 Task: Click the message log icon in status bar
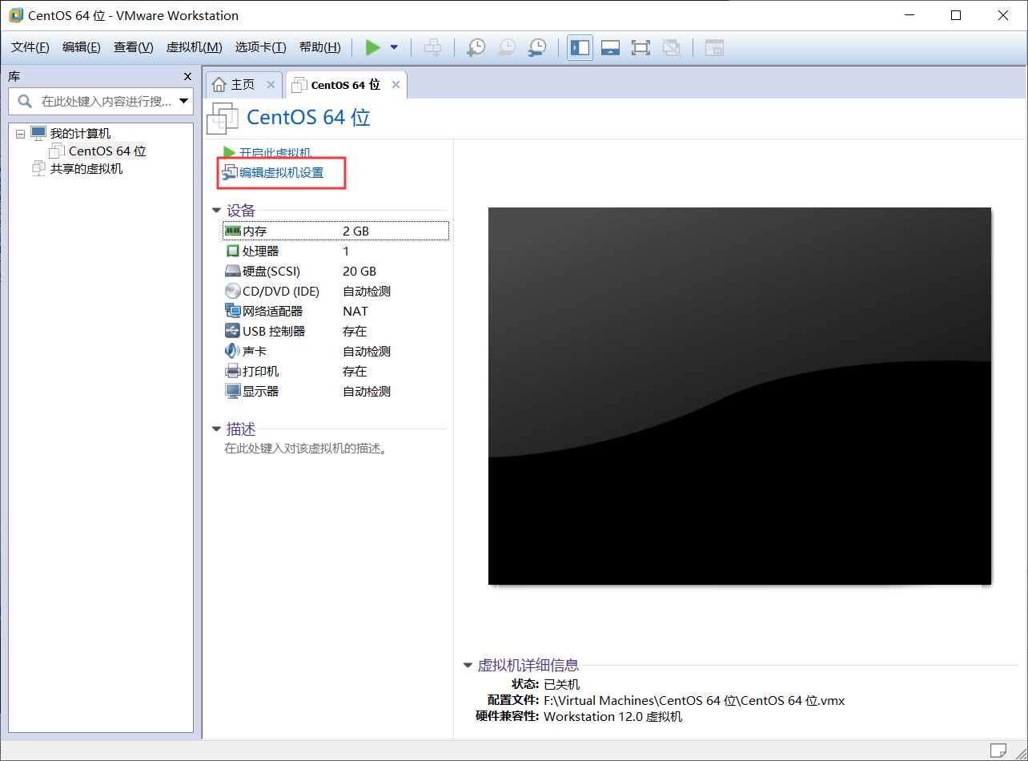(x=998, y=751)
